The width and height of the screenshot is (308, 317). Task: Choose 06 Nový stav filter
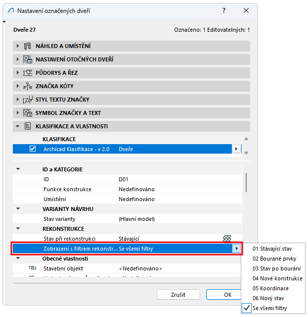[268, 298]
